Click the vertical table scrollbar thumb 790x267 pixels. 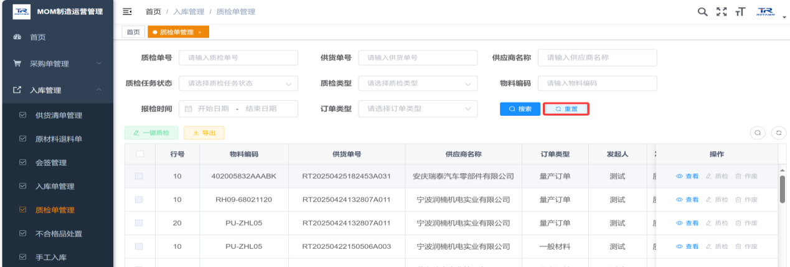click(x=782, y=189)
